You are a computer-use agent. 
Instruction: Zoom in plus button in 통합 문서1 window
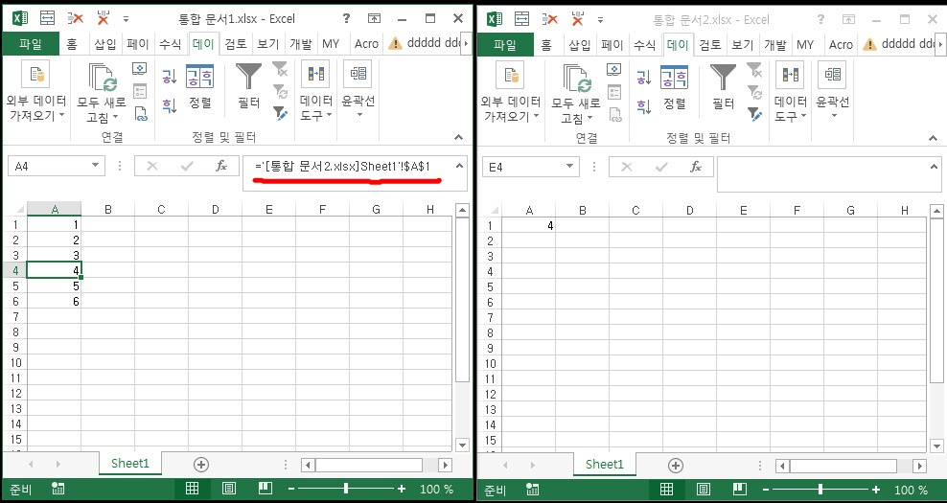pyautogui.click(x=402, y=489)
